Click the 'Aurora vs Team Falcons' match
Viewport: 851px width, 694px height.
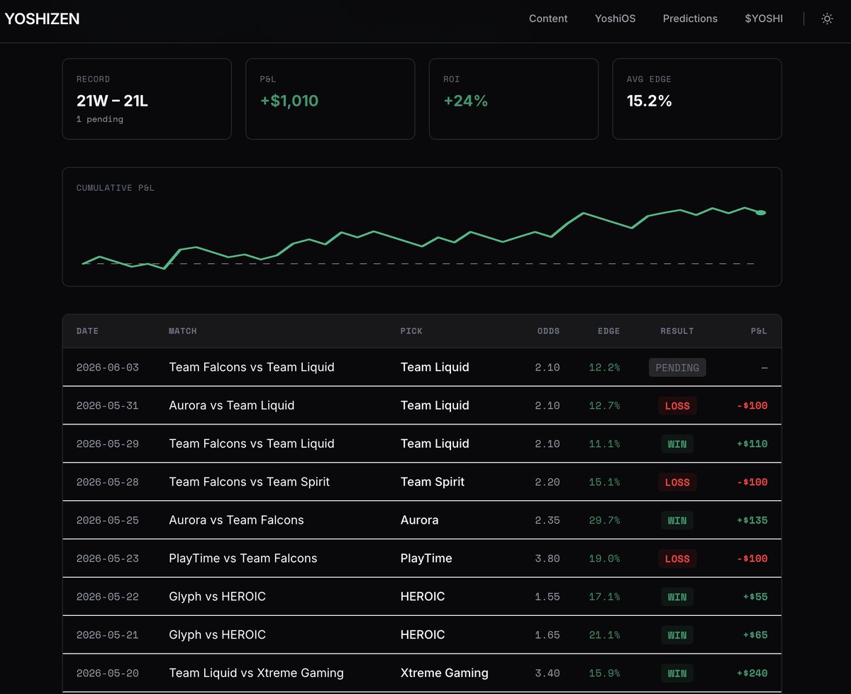point(236,520)
